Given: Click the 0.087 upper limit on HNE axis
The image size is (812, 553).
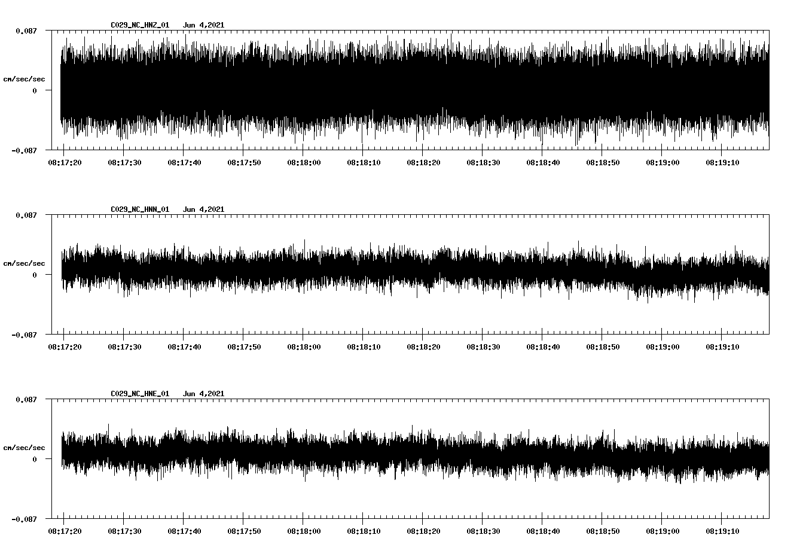Looking at the screenshot, I should click(26, 399).
